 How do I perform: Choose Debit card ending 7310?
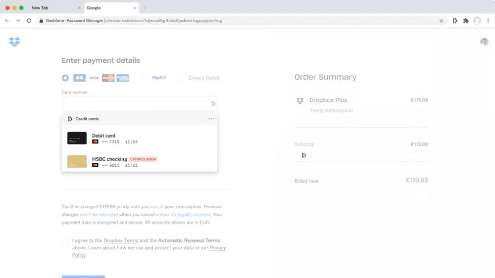pos(140,138)
